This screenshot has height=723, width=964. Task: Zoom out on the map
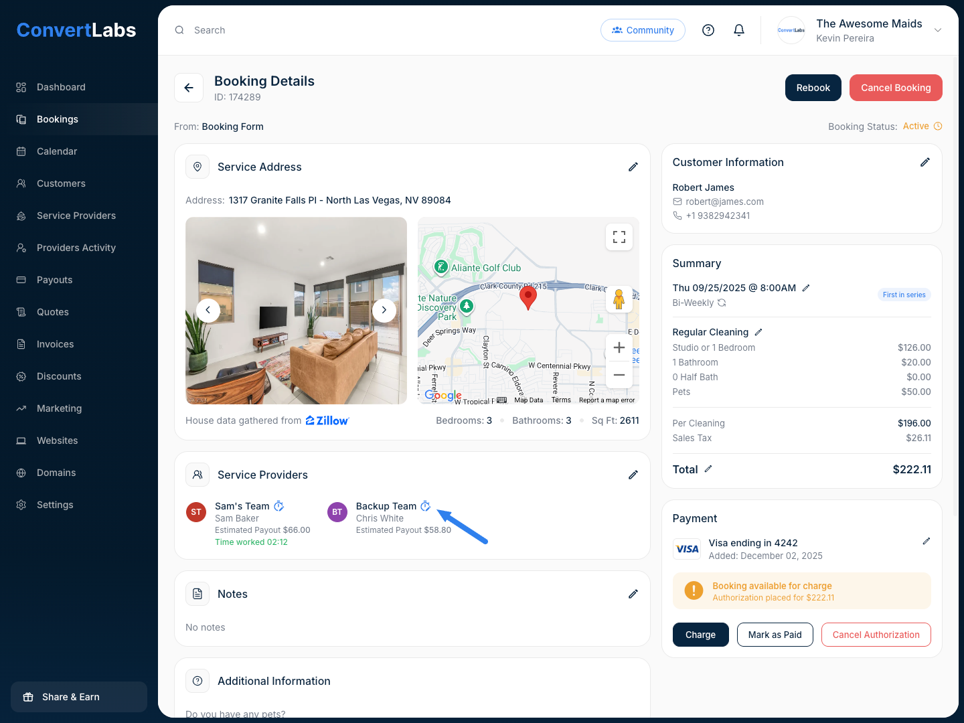tap(619, 375)
